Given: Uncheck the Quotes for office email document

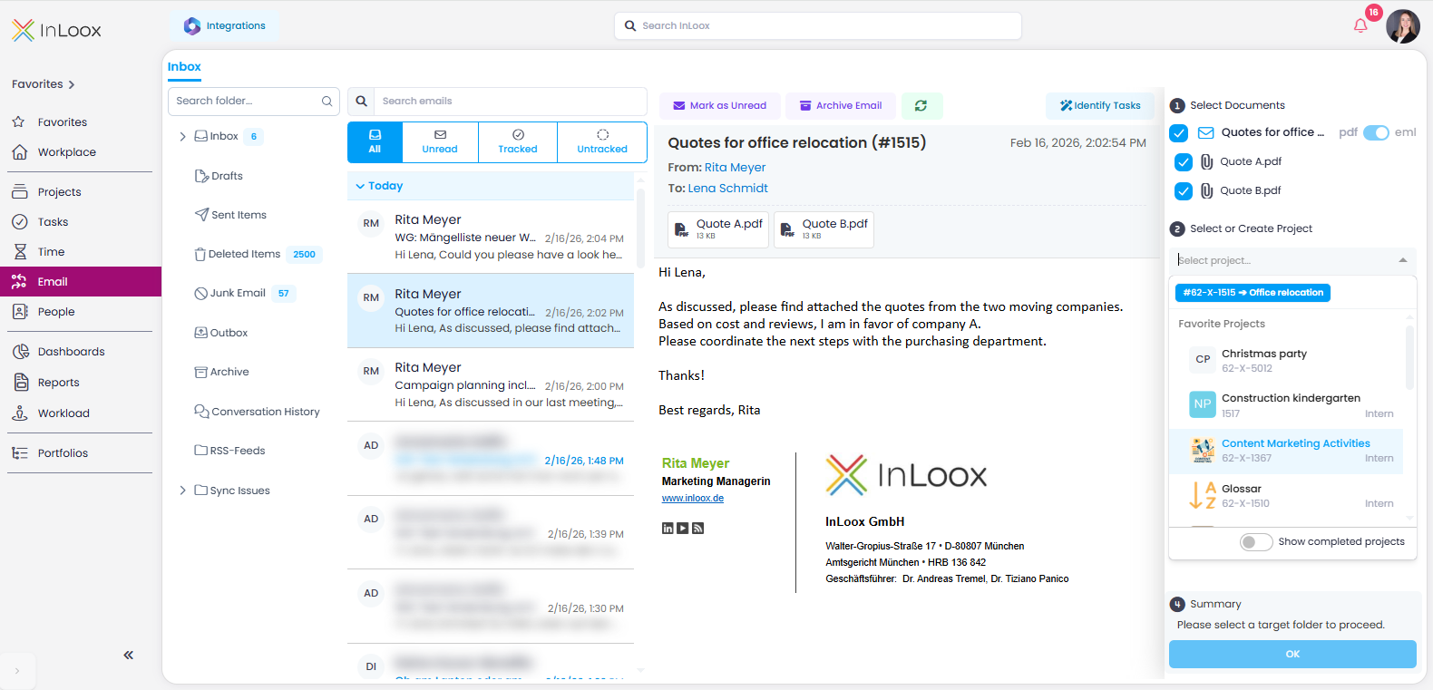Looking at the screenshot, I should tap(1179, 133).
